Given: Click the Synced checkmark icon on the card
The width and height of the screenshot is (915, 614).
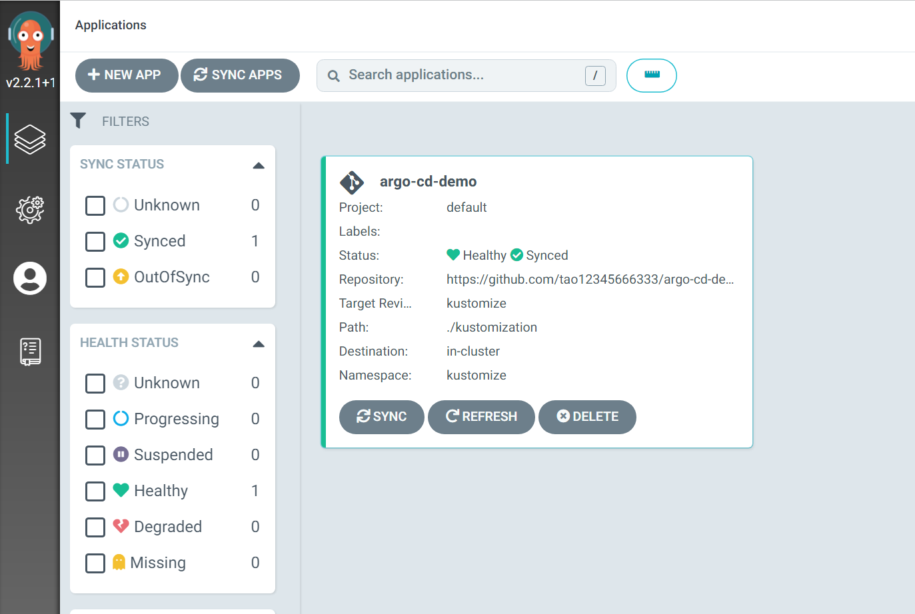Looking at the screenshot, I should tap(516, 254).
